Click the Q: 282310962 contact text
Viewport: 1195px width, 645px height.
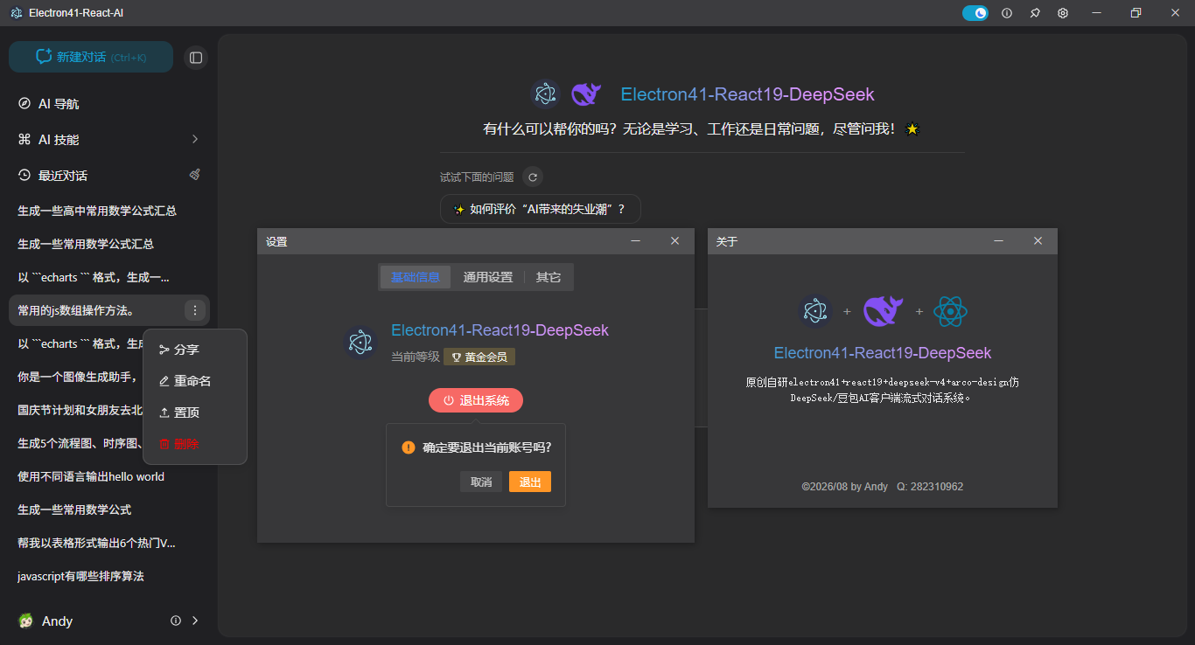[930, 486]
